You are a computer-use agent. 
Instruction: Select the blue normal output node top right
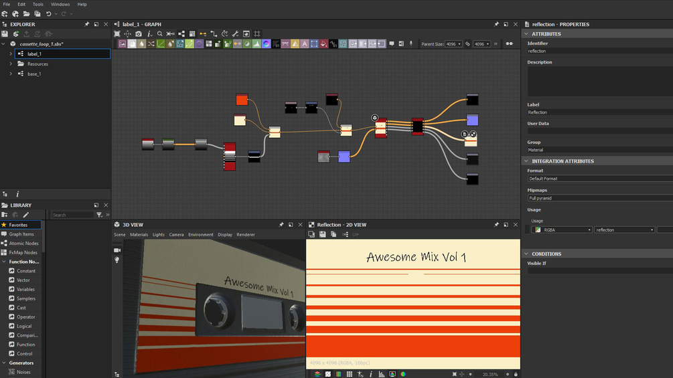(x=472, y=120)
